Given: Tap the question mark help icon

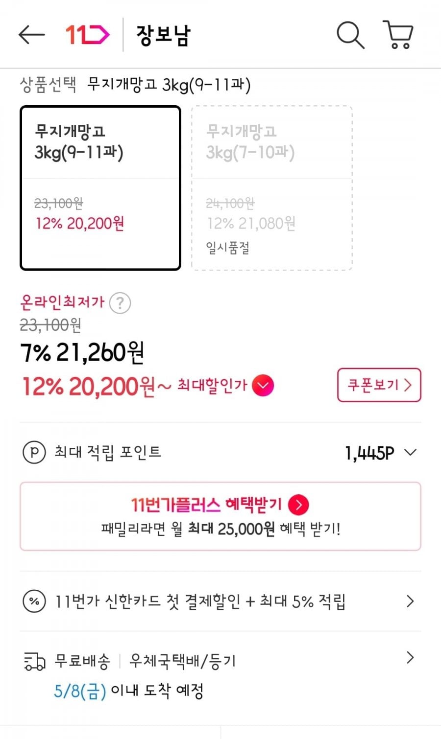Looking at the screenshot, I should point(120,303).
